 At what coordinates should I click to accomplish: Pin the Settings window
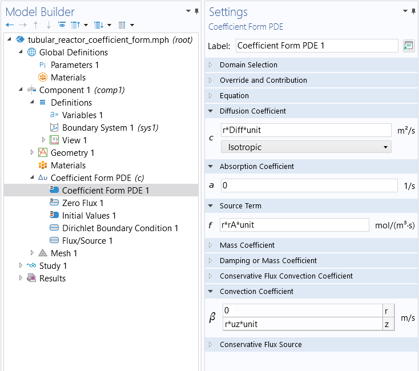[x=414, y=11]
